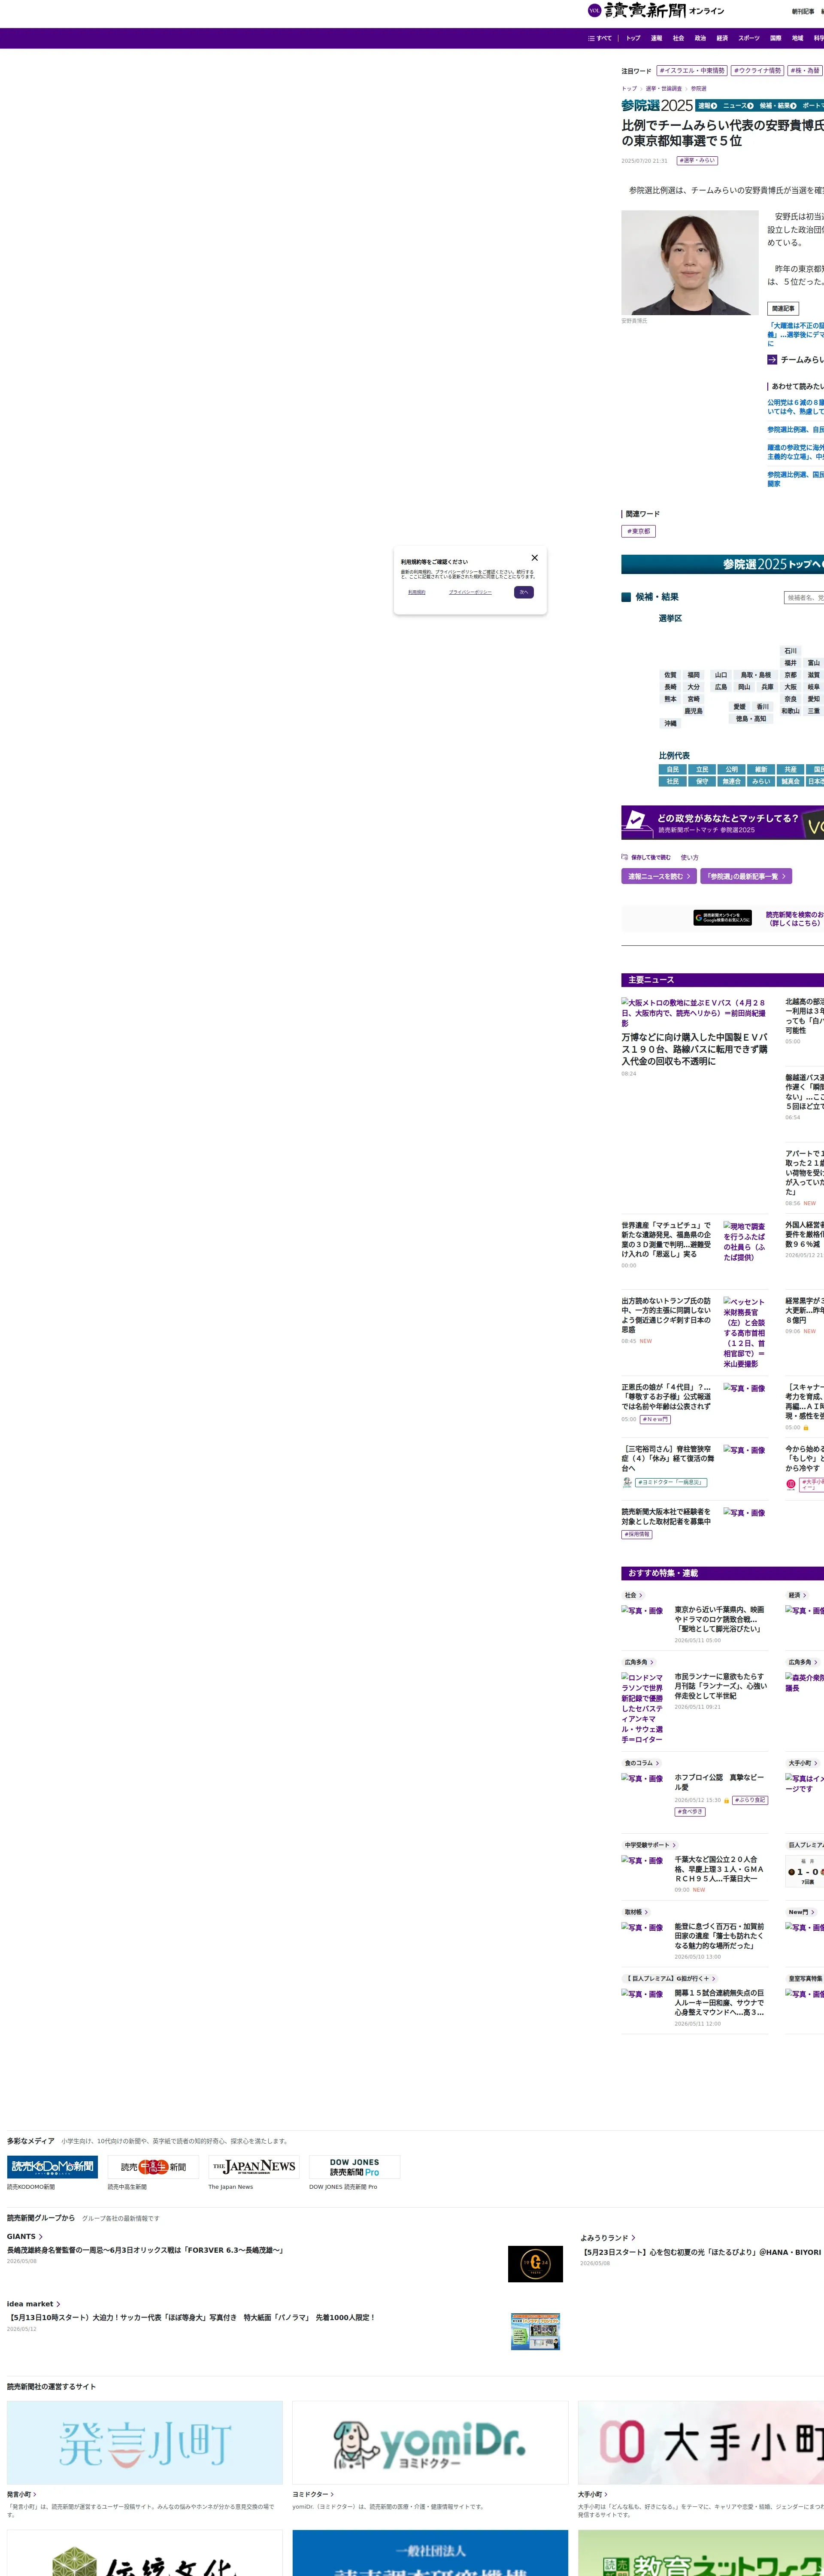Click the Google preferred source badge

(x=723, y=918)
